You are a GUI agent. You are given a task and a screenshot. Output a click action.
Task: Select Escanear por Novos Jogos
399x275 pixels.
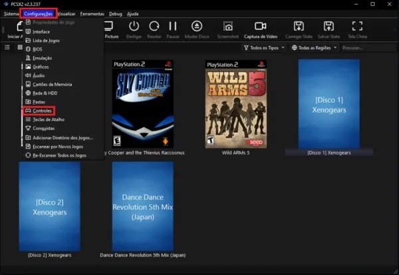pyautogui.click(x=64, y=146)
